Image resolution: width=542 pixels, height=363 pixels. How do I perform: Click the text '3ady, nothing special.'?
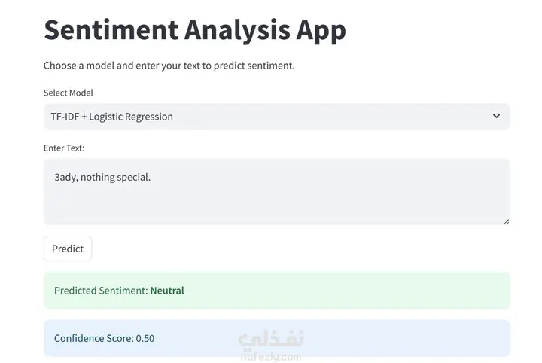[x=102, y=177]
